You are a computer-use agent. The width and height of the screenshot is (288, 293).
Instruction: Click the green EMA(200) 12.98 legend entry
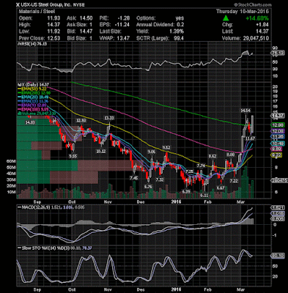tap(34, 93)
